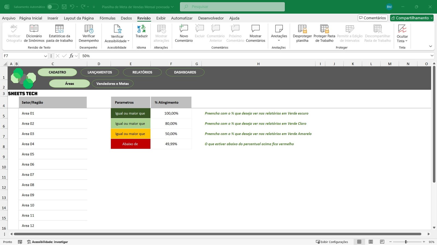Click the zoom out minus button
The height and width of the screenshot is (245, 437).
pyautogui.click(x=391, y=242)
